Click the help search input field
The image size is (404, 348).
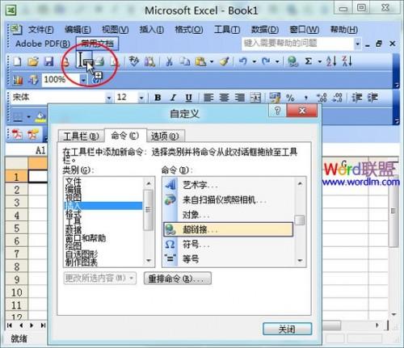(298, 44)
